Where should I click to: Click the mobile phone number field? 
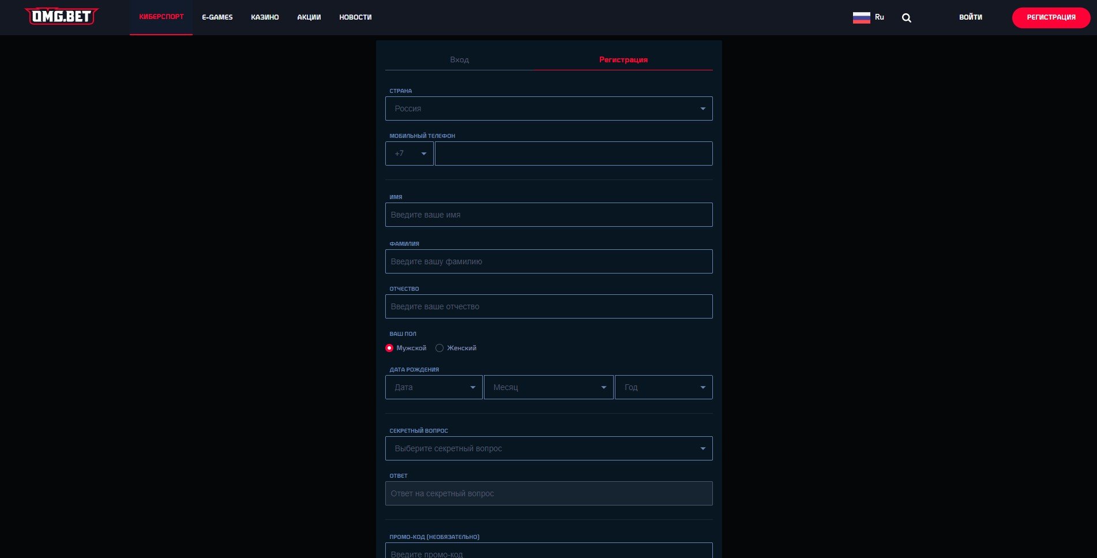point(573,153)
